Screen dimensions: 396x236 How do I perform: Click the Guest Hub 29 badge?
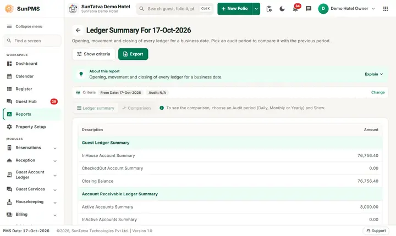(x=54, y=102)
